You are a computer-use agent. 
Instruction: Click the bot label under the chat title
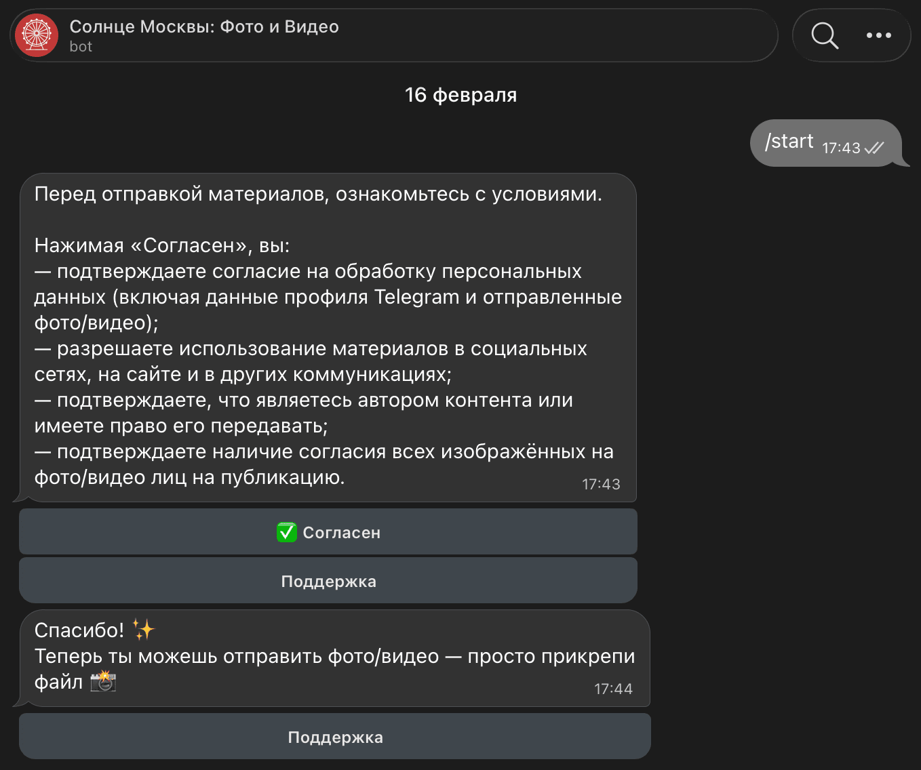[81, 47]
